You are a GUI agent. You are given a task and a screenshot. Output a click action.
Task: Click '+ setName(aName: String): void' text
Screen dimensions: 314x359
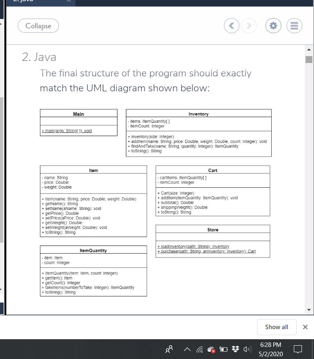[x=71, y=209]
